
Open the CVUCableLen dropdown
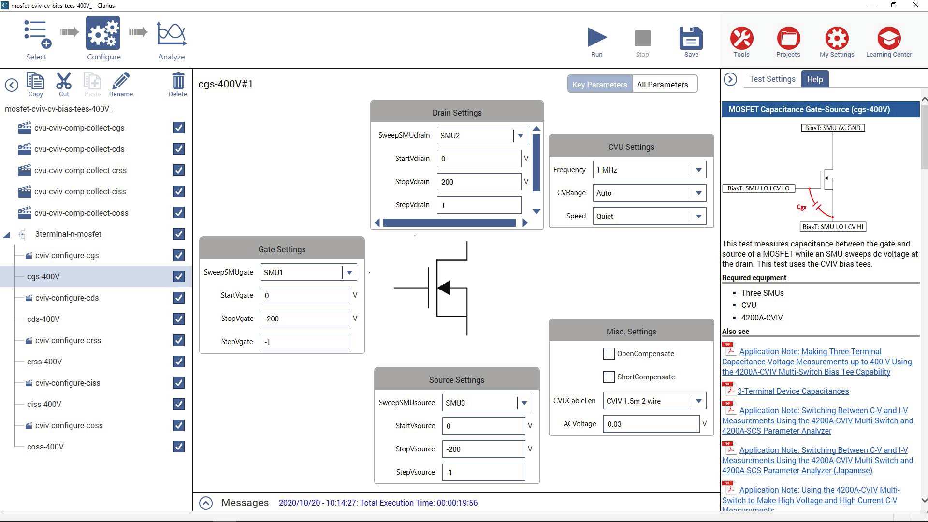tap(698, 401)
